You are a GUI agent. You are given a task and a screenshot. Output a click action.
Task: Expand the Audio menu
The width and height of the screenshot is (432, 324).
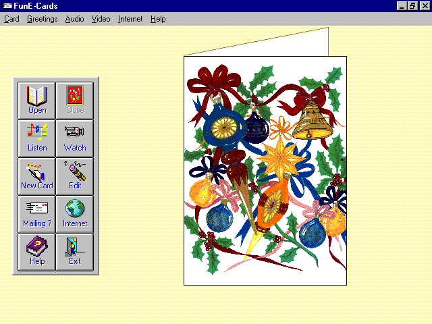coord(74,19)
